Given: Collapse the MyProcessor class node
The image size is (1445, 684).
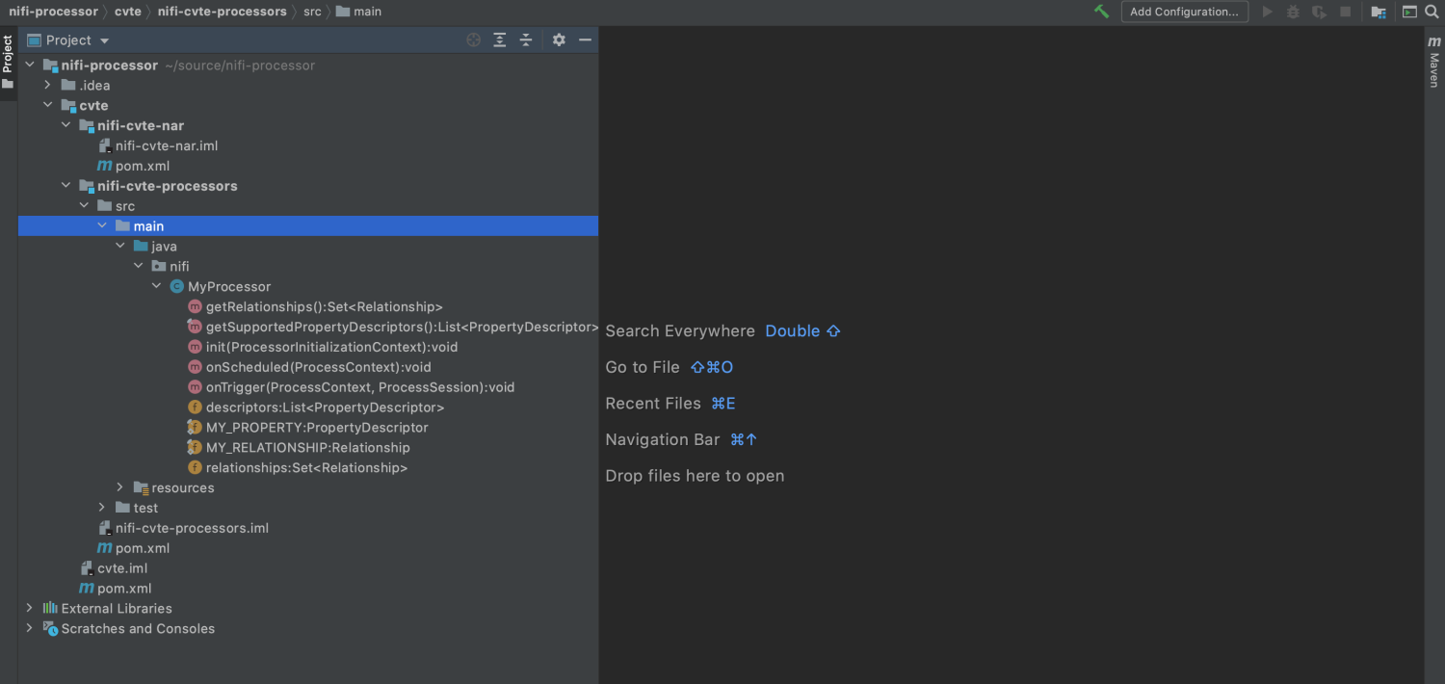Looking at the screenshot, I should 156,286.
